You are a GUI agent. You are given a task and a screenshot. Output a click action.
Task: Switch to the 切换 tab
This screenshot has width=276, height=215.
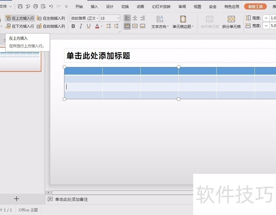coord(125,7)
